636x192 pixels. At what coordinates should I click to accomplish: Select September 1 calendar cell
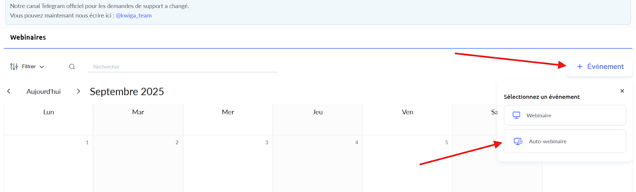[x=48, y=162]
